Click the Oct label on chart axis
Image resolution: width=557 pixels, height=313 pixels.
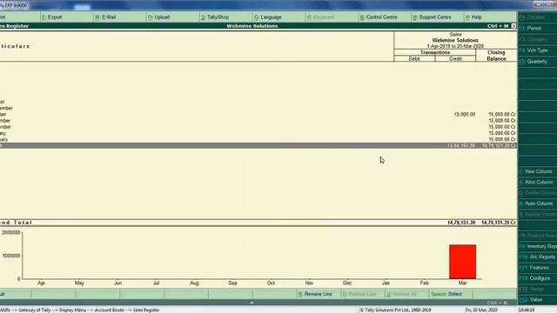pos(271,283)
